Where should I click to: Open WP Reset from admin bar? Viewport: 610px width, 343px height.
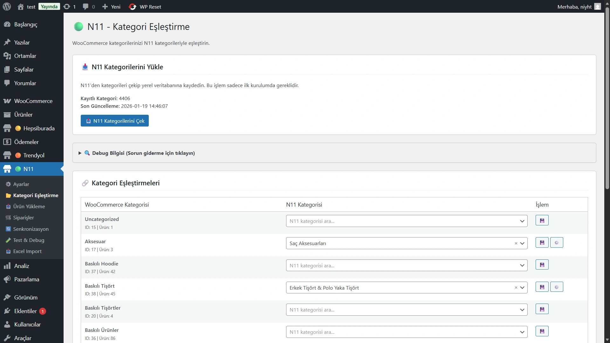[145, 7]
